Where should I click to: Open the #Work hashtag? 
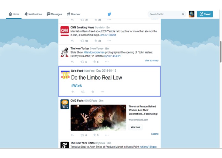click(76, 86)
